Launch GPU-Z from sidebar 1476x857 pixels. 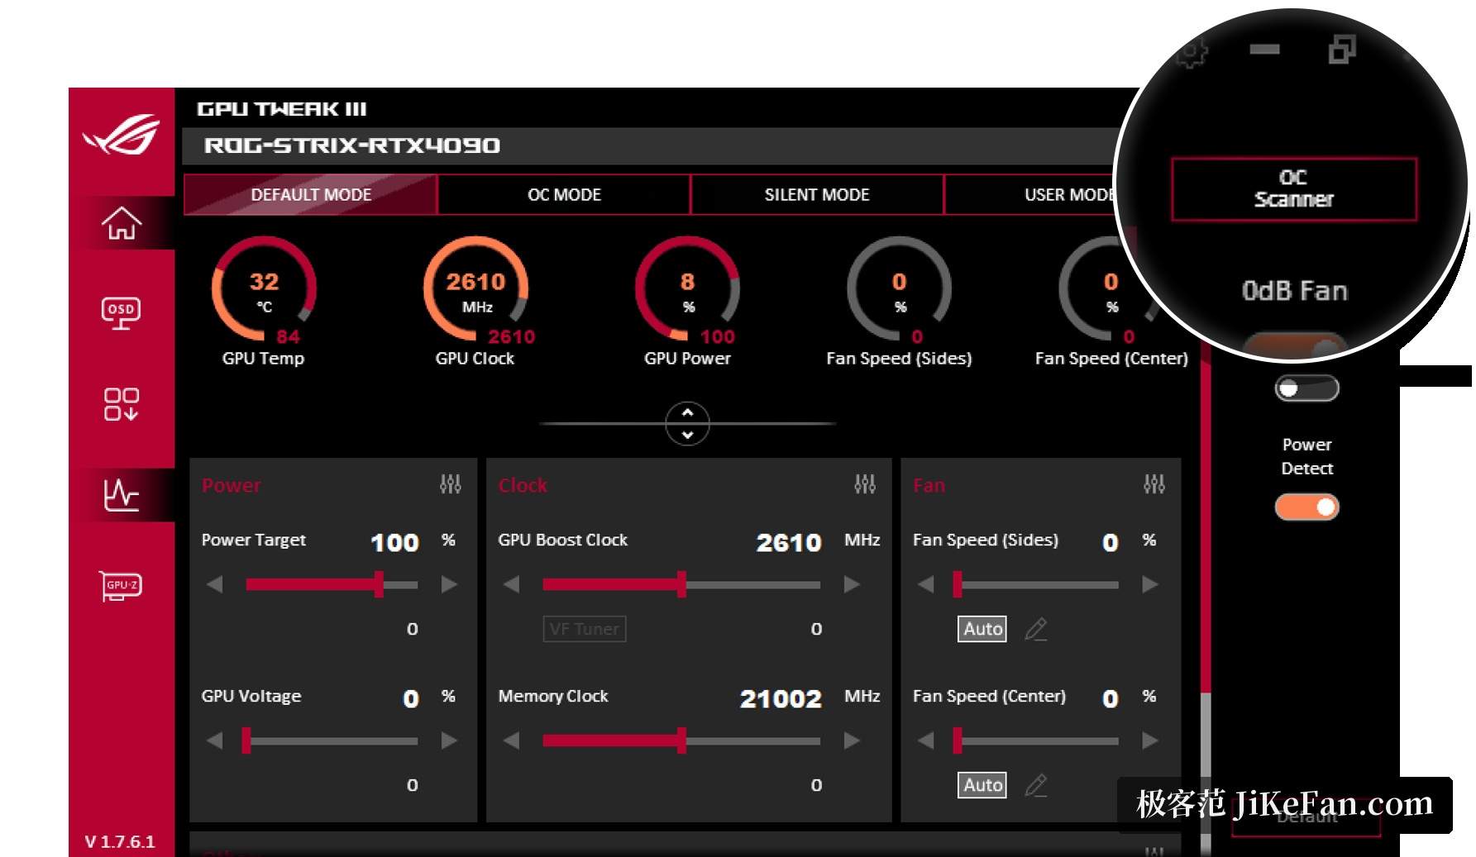coord(122,585)
